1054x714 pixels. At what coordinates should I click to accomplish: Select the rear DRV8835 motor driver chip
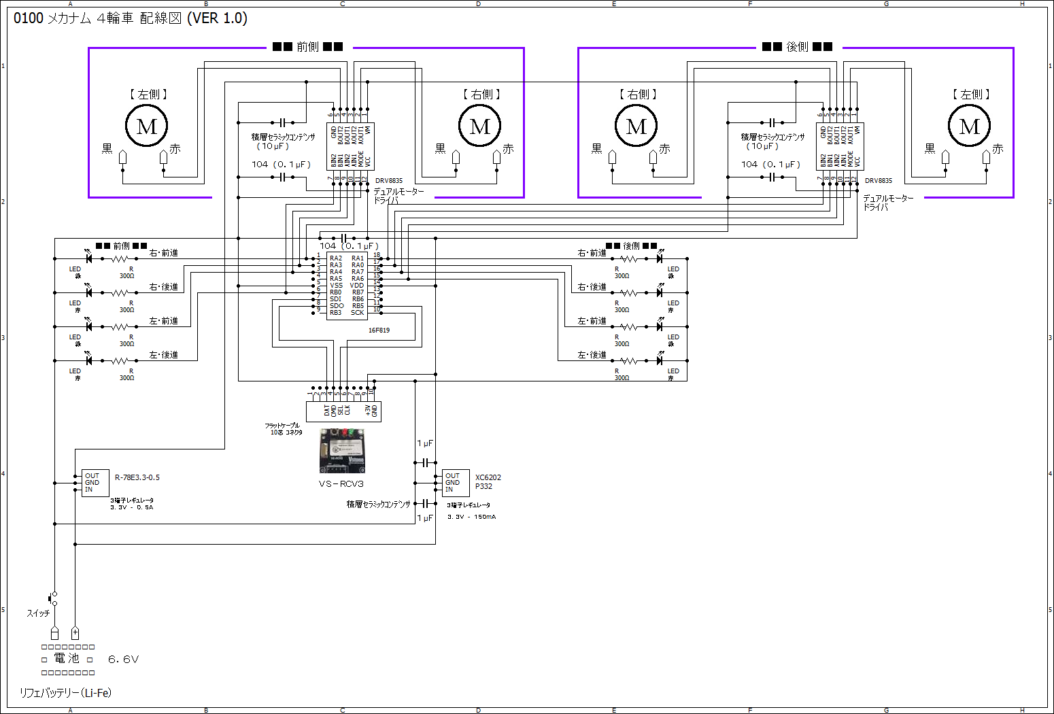(x=840, y=146)
